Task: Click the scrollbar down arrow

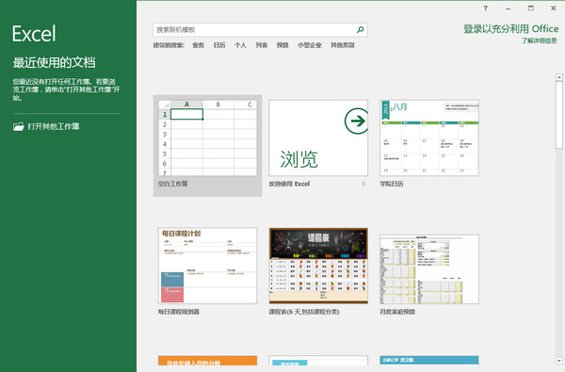Action: pos(558,361)
